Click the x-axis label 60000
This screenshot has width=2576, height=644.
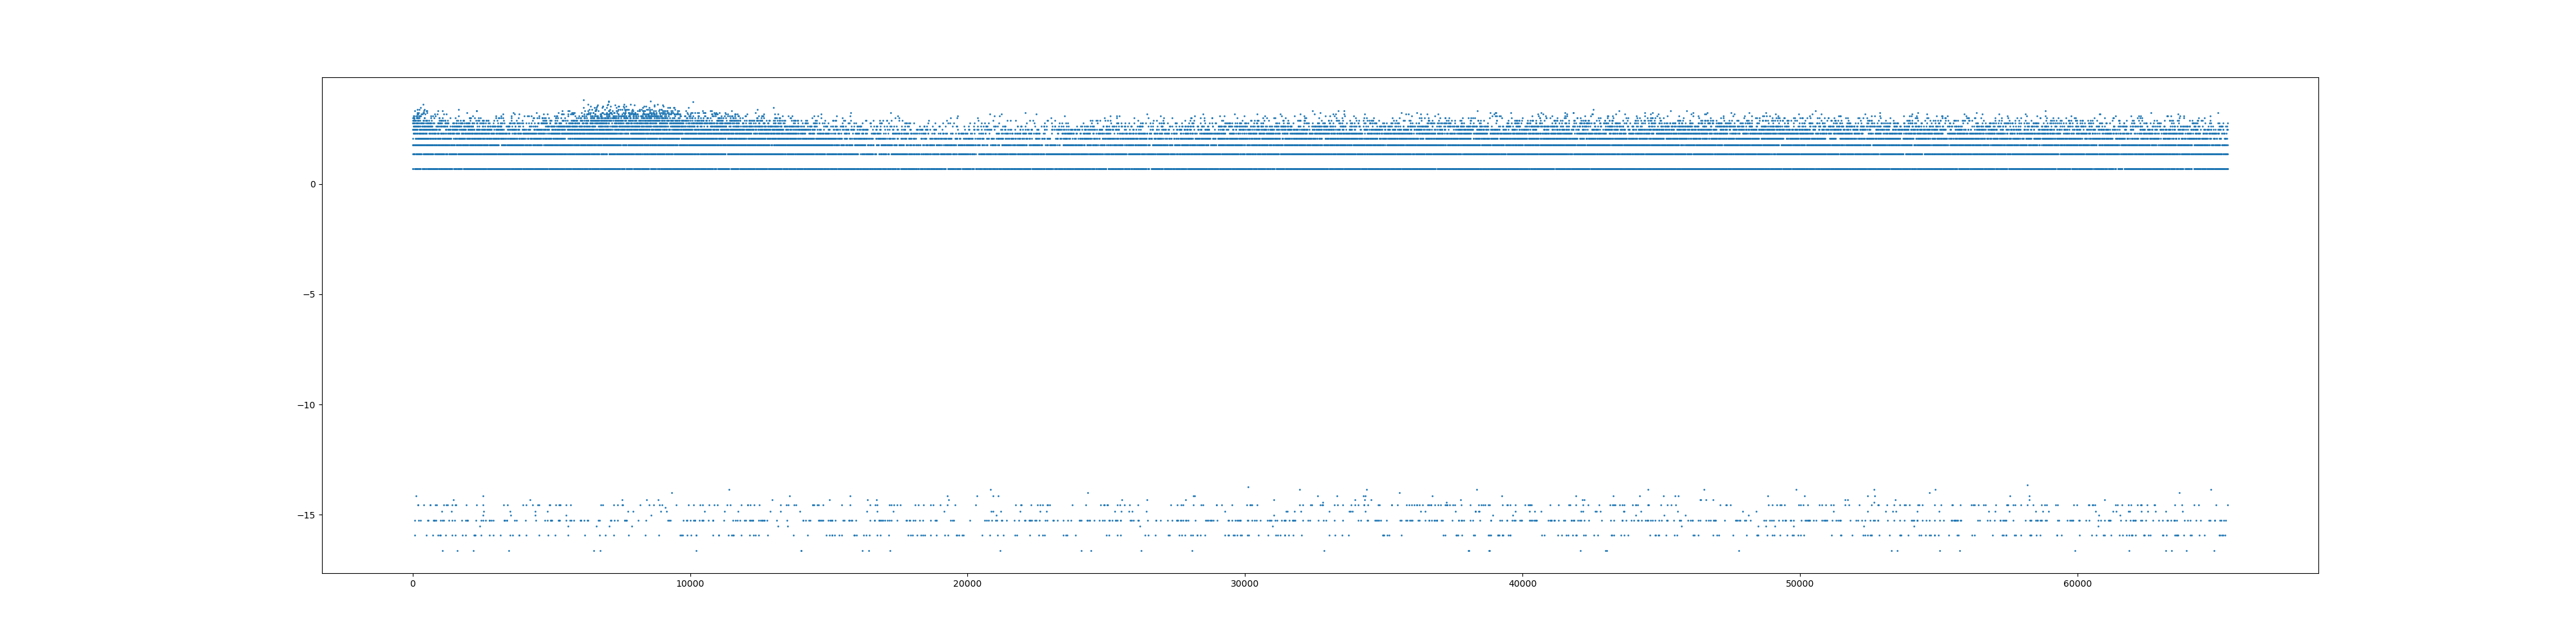(2077, 583)
